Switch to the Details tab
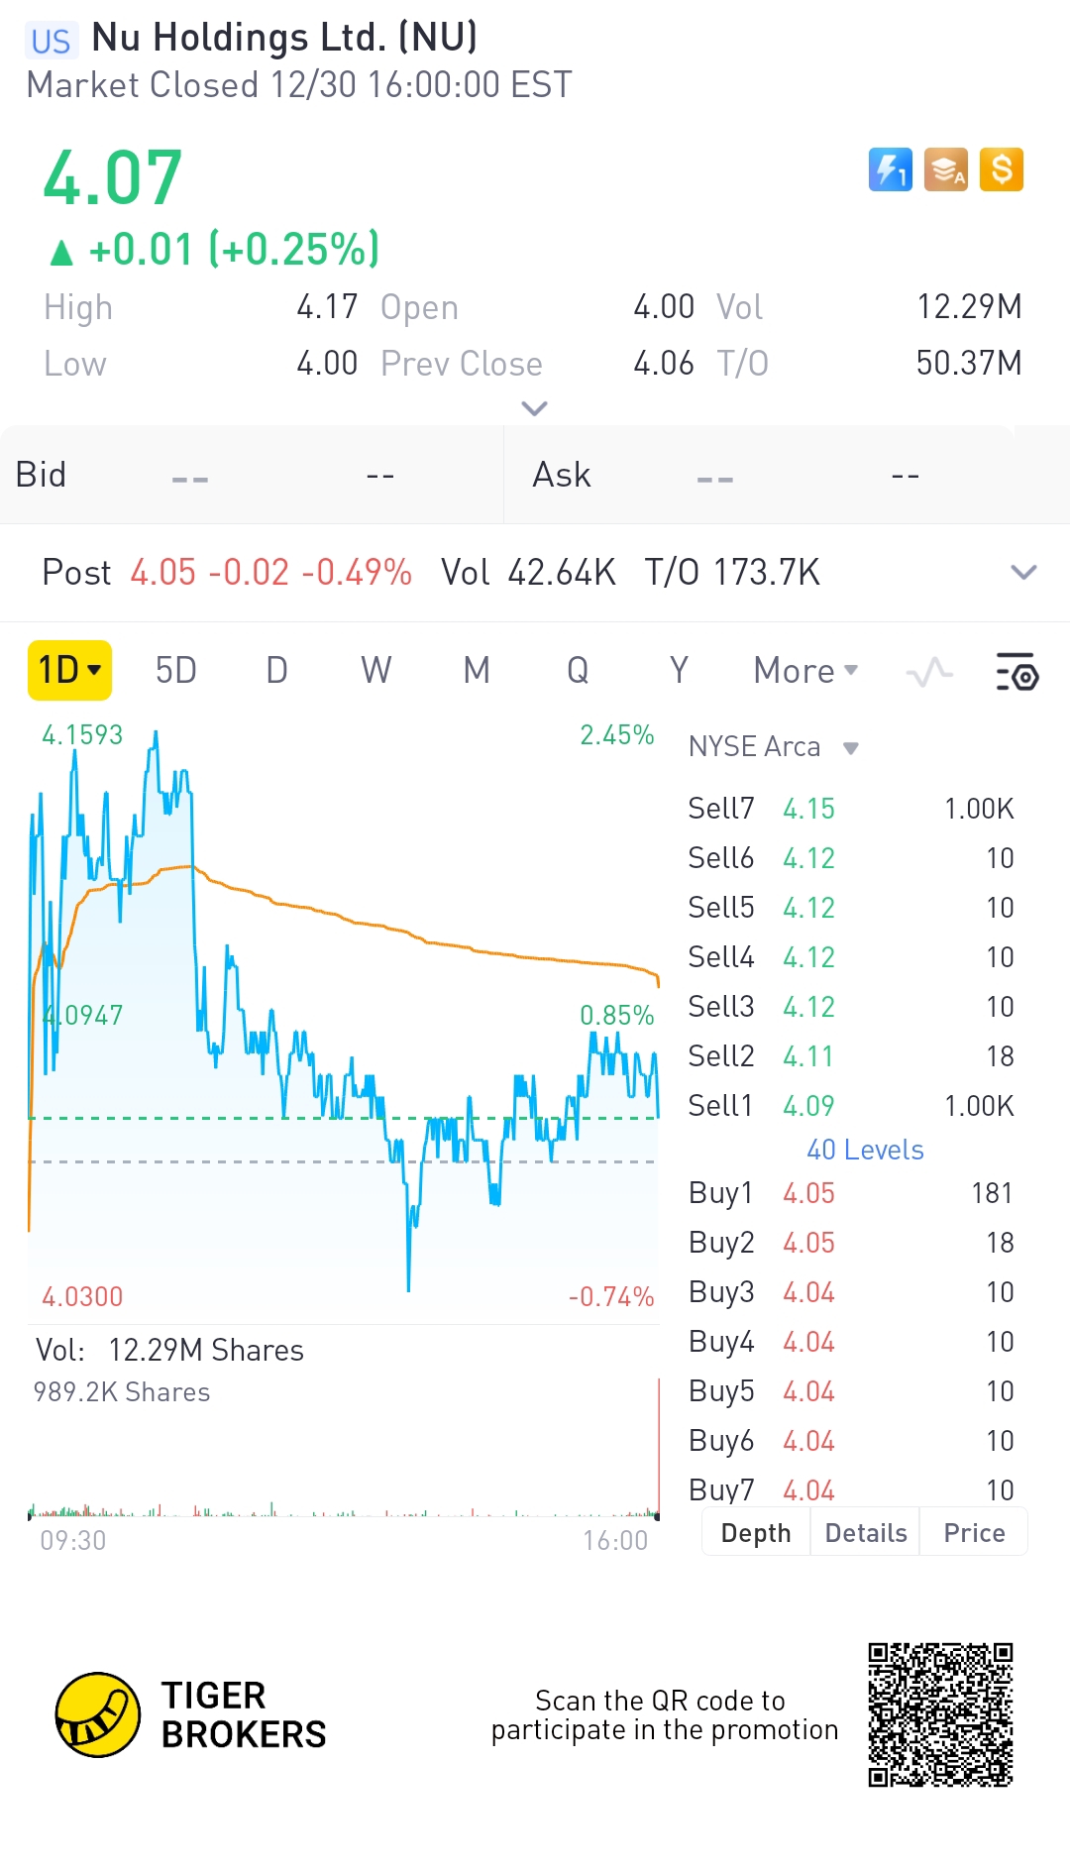This screenshot has width=1070, height=1872. pos(866,1533)
